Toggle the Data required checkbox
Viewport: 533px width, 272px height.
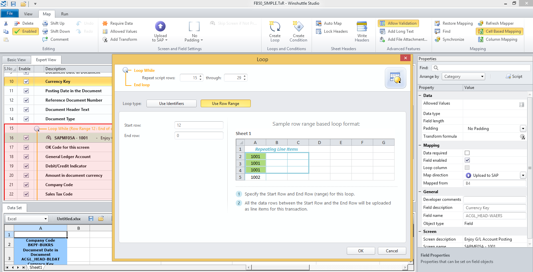467,153
